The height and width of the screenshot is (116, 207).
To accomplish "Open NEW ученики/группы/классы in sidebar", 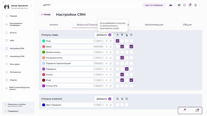I will (19, 88).
